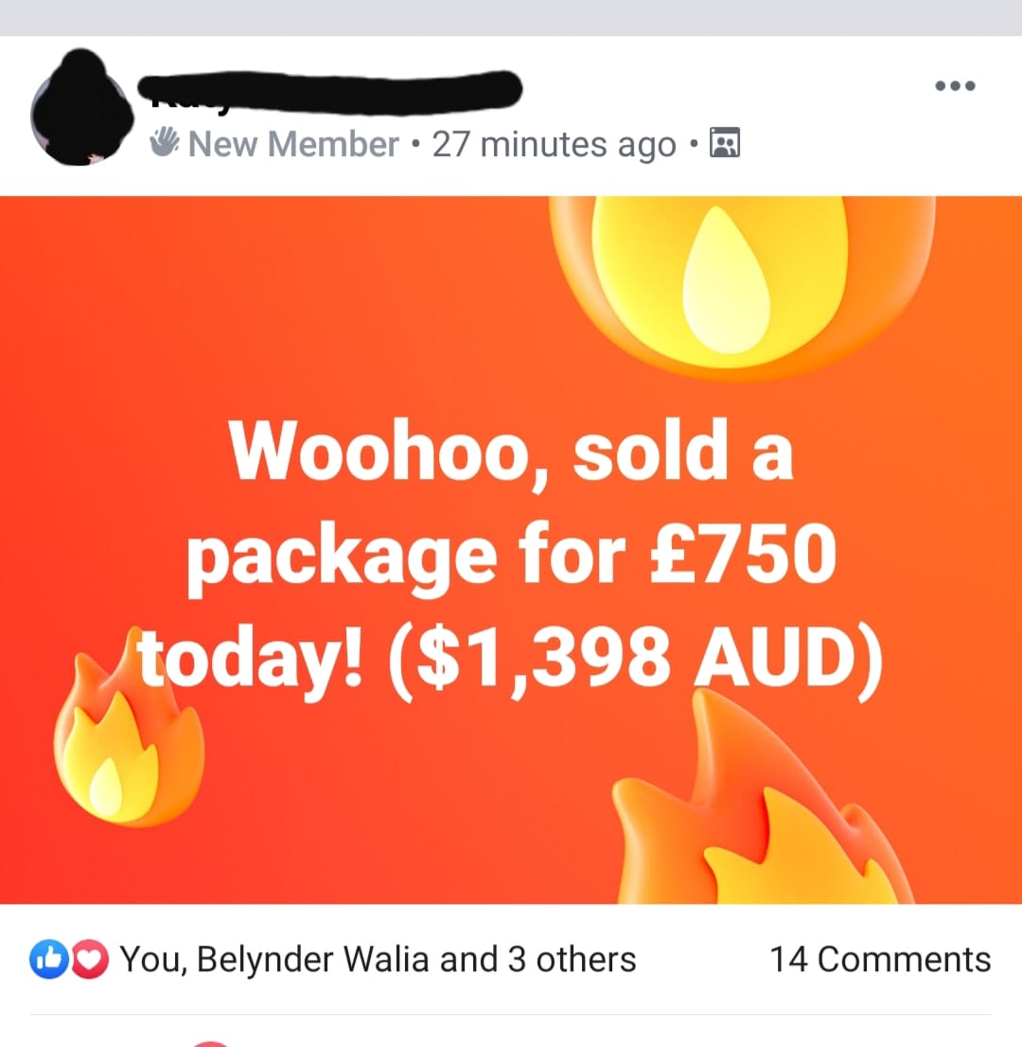This screenshot has width=1022, height=1047.
Task: Click the "Woohoo, sold a" text line
Action: pyautogui.click(x=511, y=450)
